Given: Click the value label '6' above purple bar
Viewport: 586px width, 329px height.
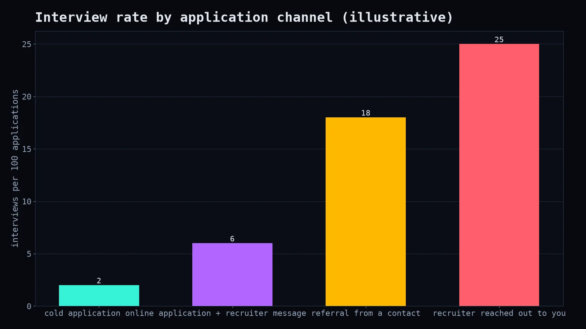Looking at the screenshot, I should pos(232,239).
